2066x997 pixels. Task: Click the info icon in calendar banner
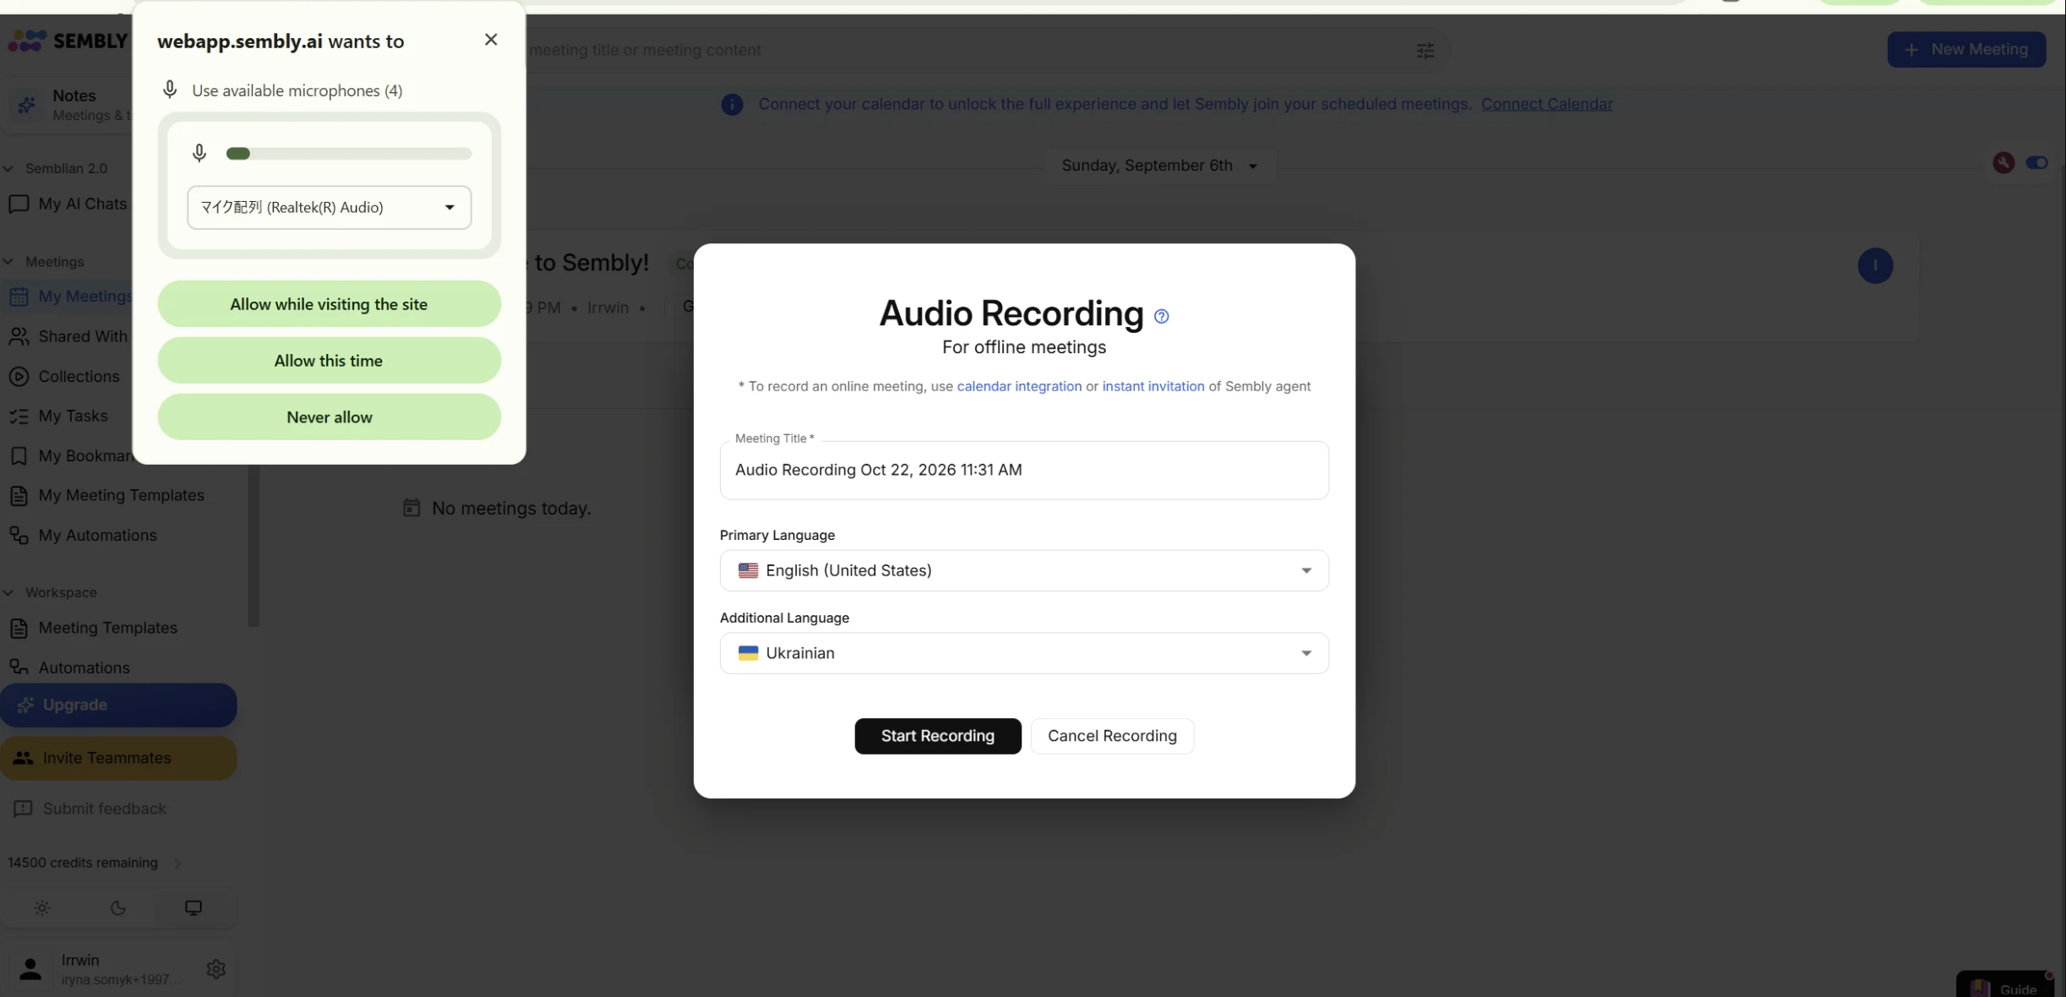point(732,105)
